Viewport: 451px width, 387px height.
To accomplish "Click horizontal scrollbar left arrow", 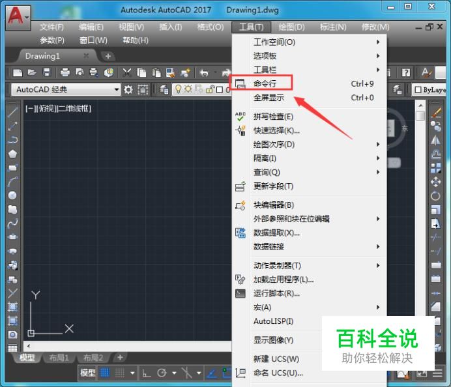I will (29, 346).
